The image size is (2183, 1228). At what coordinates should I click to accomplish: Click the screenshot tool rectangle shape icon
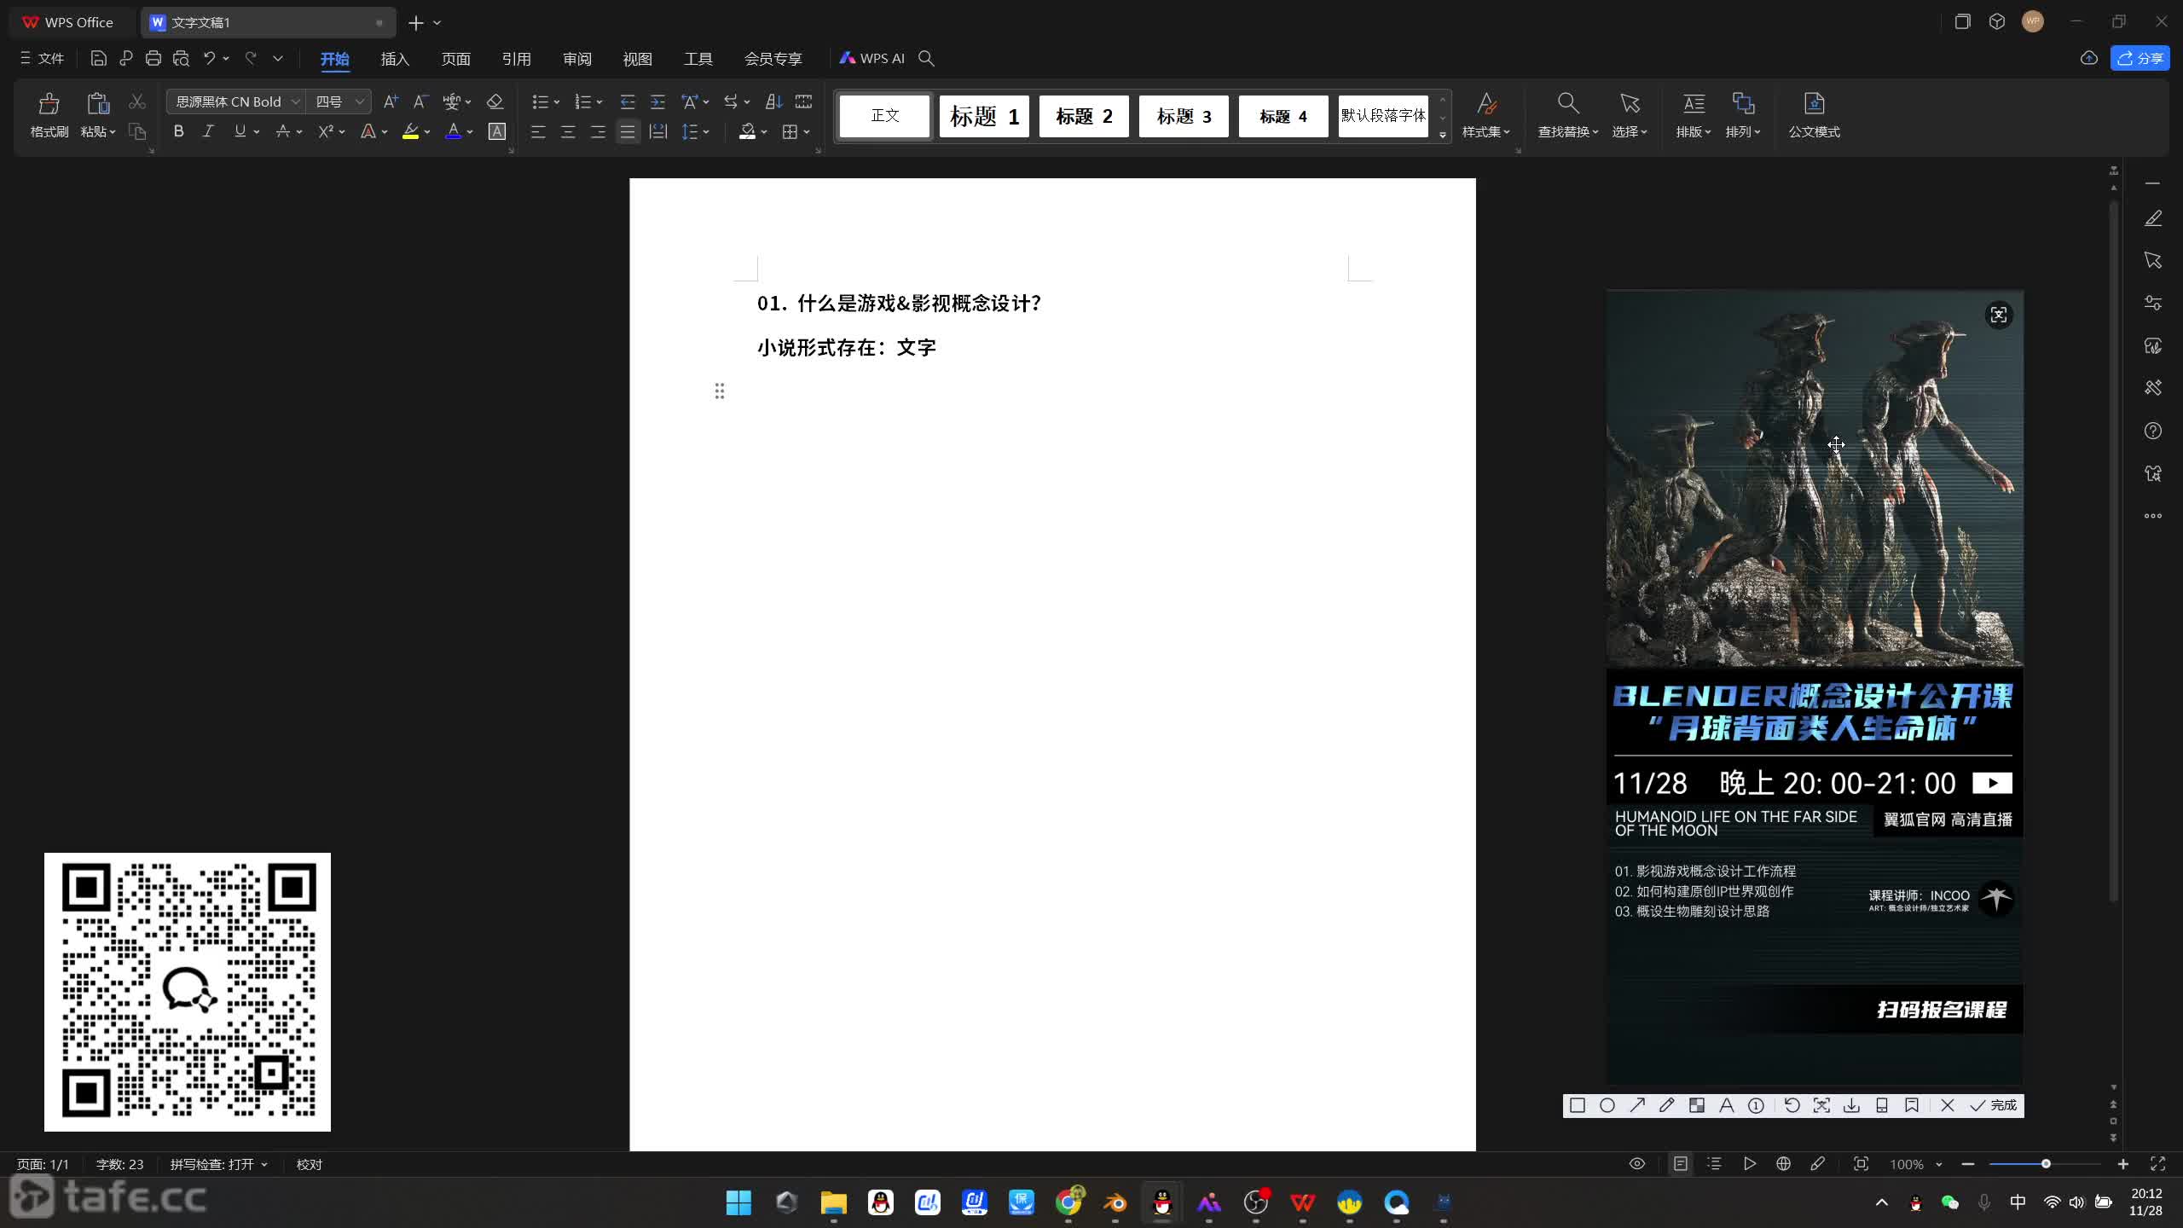(1578, 1105)
